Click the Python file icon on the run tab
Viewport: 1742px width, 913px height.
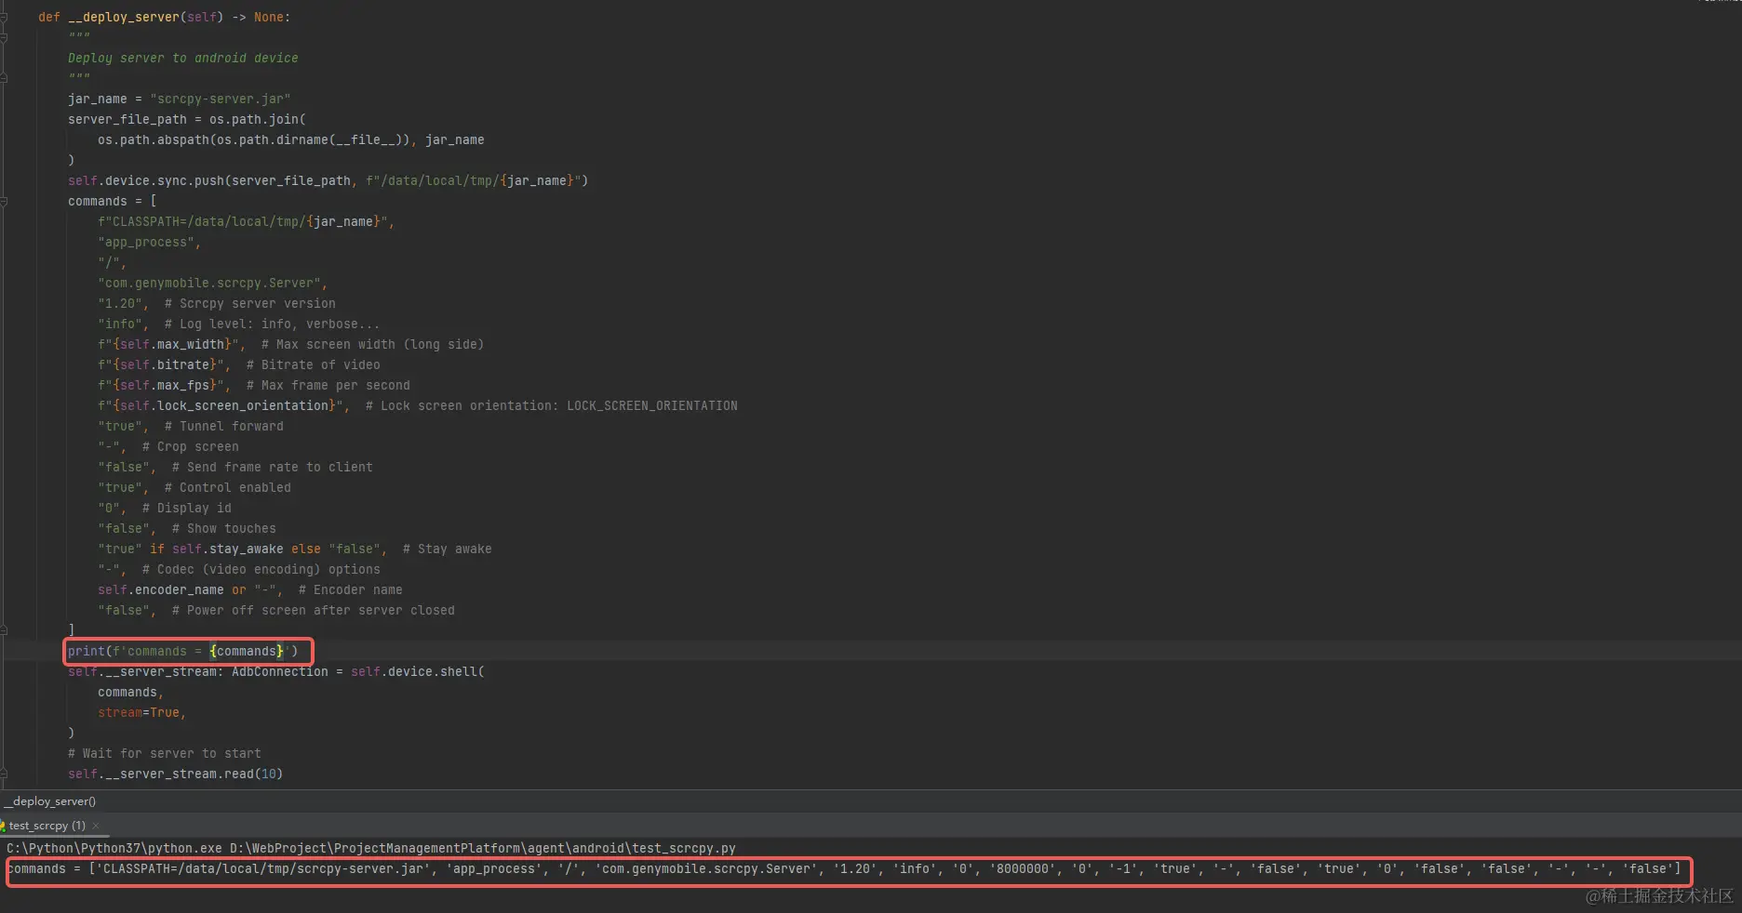pyautogui.click(x=7, y=826)
